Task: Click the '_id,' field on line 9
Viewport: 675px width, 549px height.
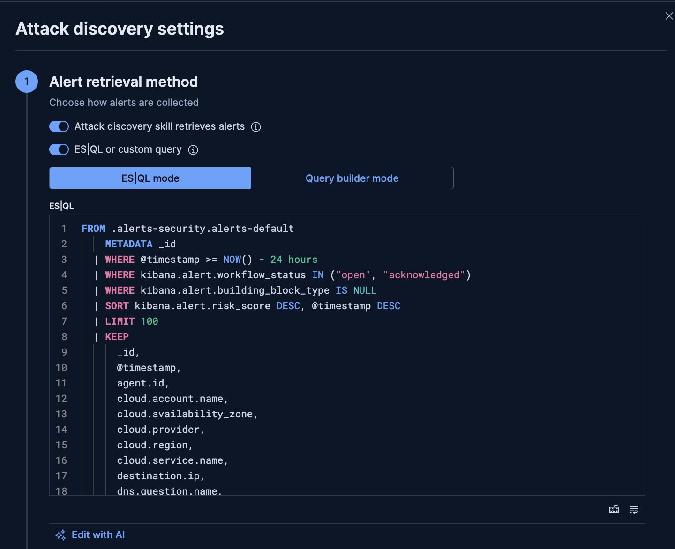Action: 128,352
